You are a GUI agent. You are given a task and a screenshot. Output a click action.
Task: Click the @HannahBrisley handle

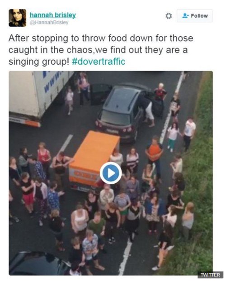tap(49, 23)
